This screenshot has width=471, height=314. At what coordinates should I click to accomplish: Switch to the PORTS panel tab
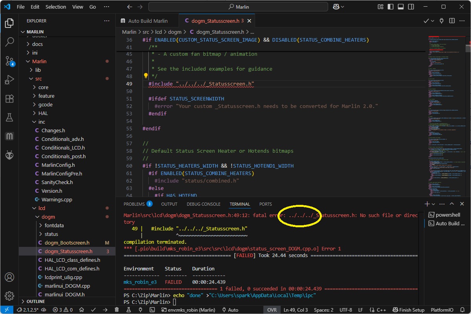click(265, 204)
